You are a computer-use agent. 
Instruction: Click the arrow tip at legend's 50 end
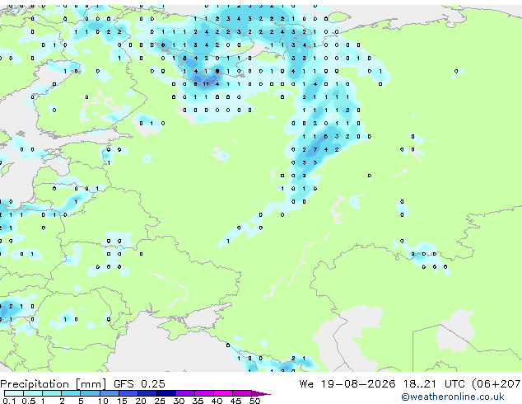coord(261,393)
